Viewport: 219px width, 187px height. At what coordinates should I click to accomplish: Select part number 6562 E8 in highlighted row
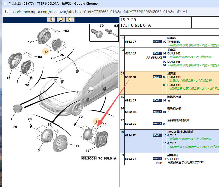[x=130, y=77]
